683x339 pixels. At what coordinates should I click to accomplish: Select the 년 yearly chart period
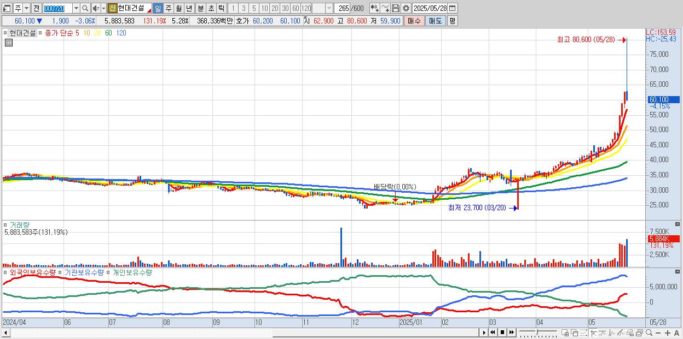(189, 8)
